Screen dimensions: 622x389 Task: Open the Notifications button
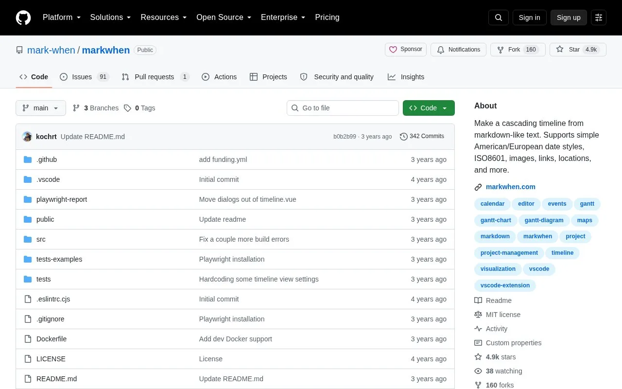458,50
